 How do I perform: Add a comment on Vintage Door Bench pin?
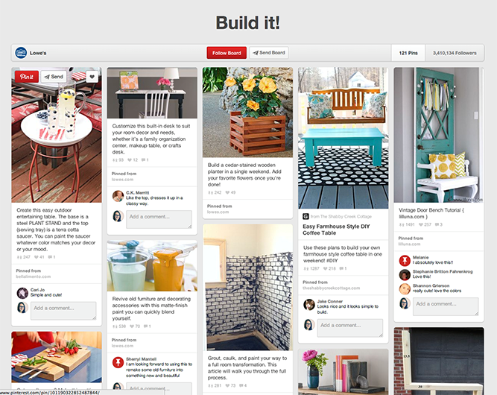pyautogui.click(x=446, y=306)
